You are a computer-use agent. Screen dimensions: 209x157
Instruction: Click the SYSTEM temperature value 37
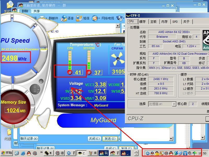click(x=97, y=72)
